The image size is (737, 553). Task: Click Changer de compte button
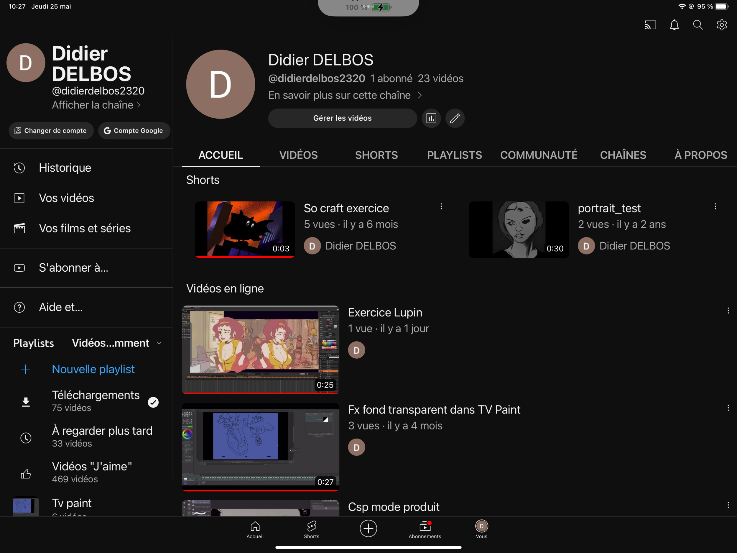pos(51,131)
